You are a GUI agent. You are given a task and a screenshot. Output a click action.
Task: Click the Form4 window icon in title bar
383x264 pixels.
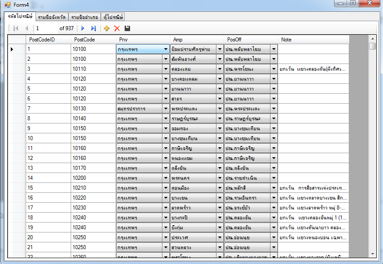(x=7, y=4)
